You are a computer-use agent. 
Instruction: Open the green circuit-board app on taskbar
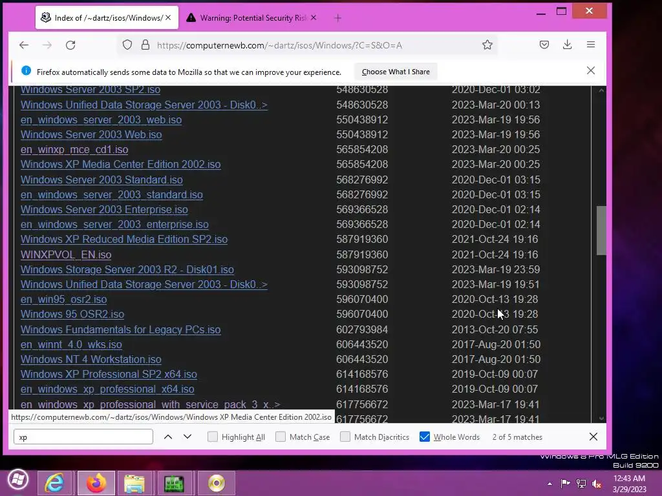point(174,482)
